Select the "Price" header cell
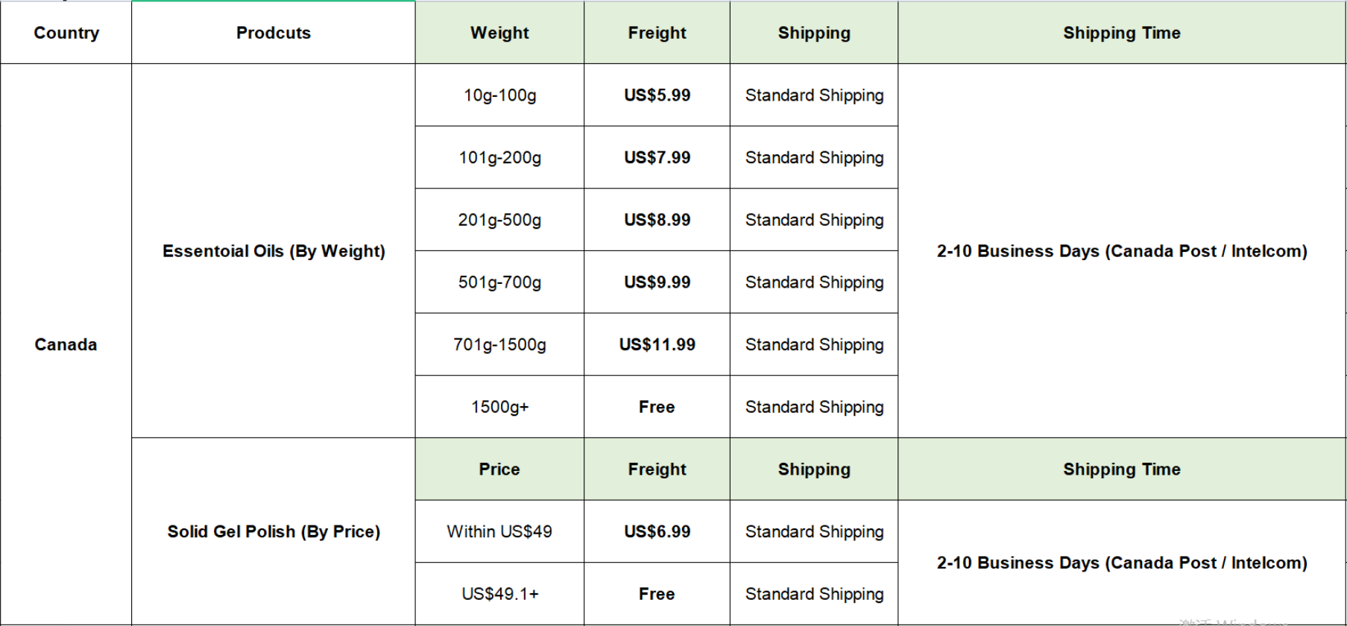This screenshot has height=626, width=1347. (499, 469)
